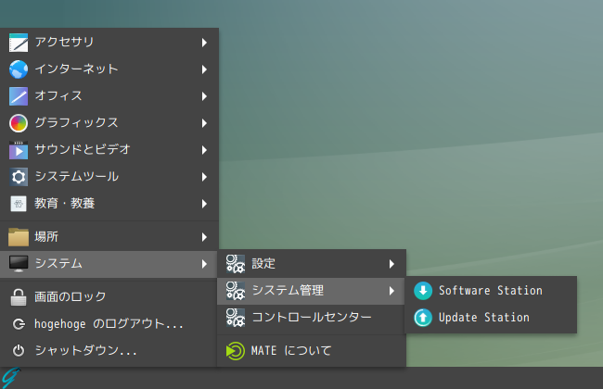This screenshot has height=389, width=603.
Task: Click the システム monitor icon
Action: pos(19,264)
